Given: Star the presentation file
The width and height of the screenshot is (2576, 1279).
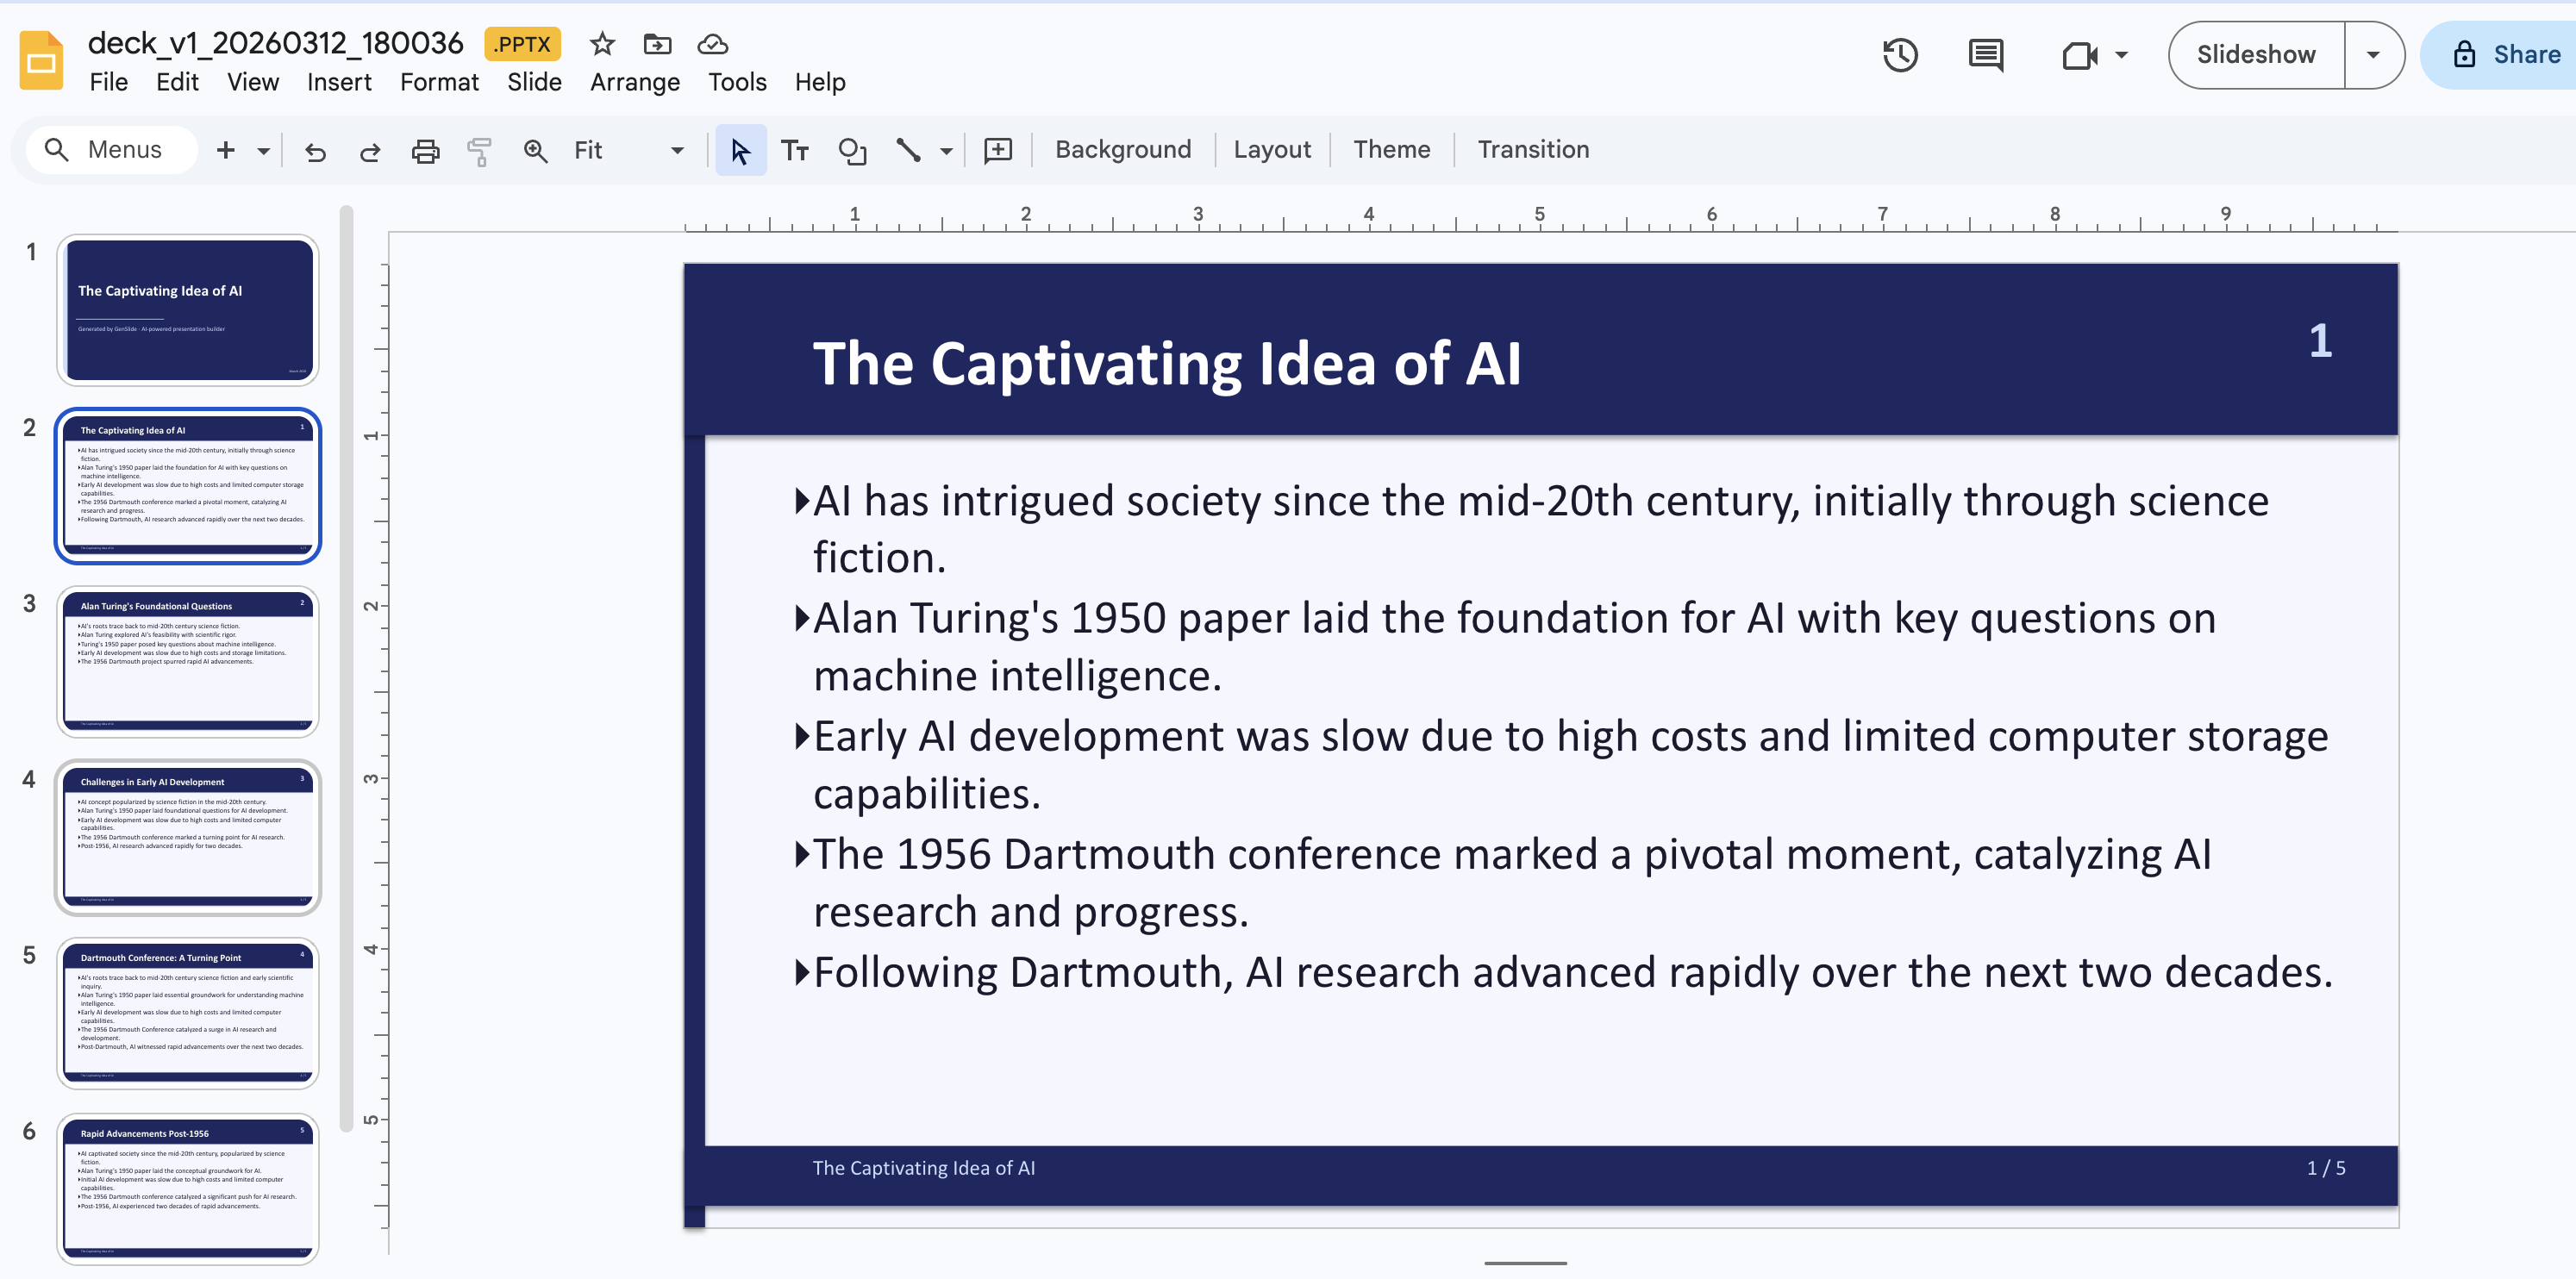Looking at the screenshot, I should 602,44.
